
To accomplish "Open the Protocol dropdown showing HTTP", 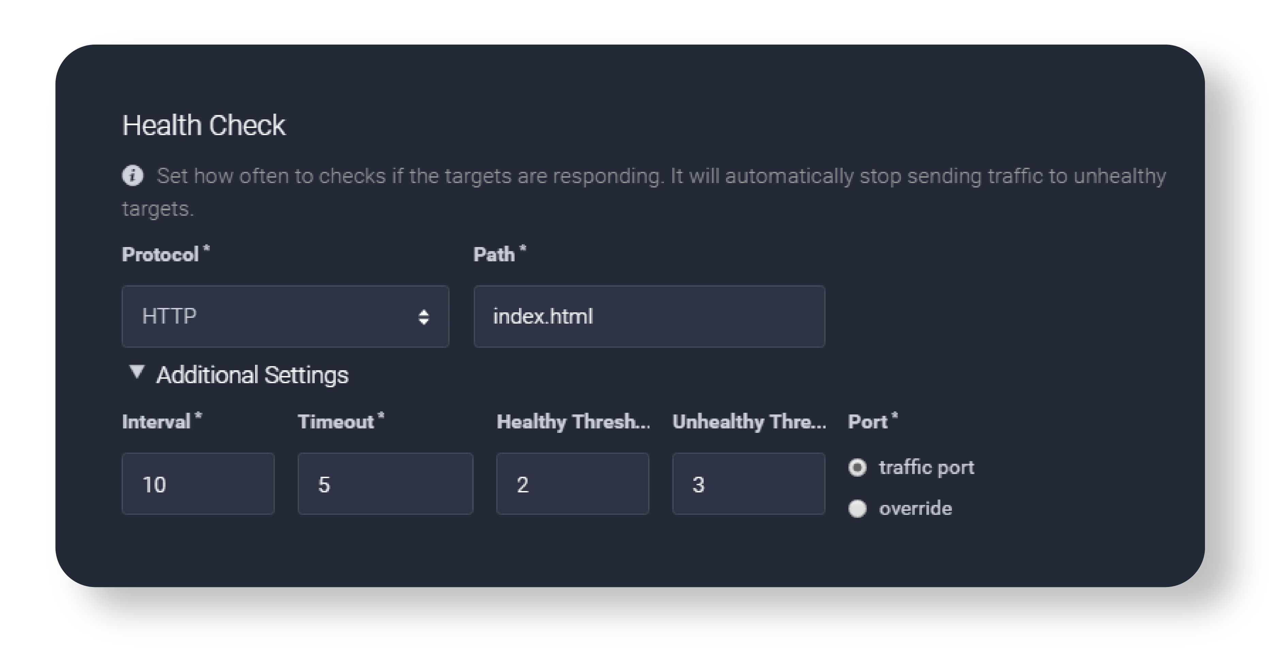I will click(x=285, y=316).
